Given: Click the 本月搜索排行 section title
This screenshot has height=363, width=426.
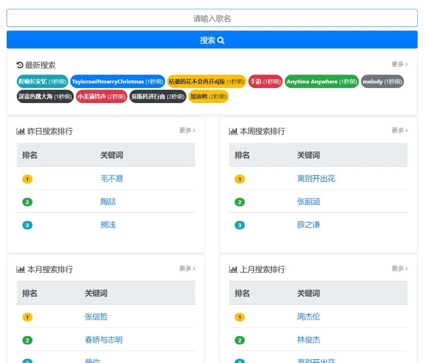Looking at the screenshot, I should pos(50,269).
